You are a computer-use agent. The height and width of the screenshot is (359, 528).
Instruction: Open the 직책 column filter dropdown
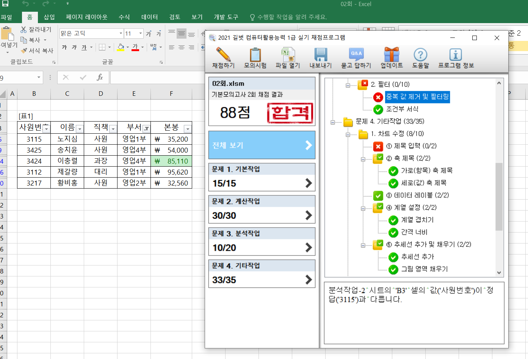[113, 129]
